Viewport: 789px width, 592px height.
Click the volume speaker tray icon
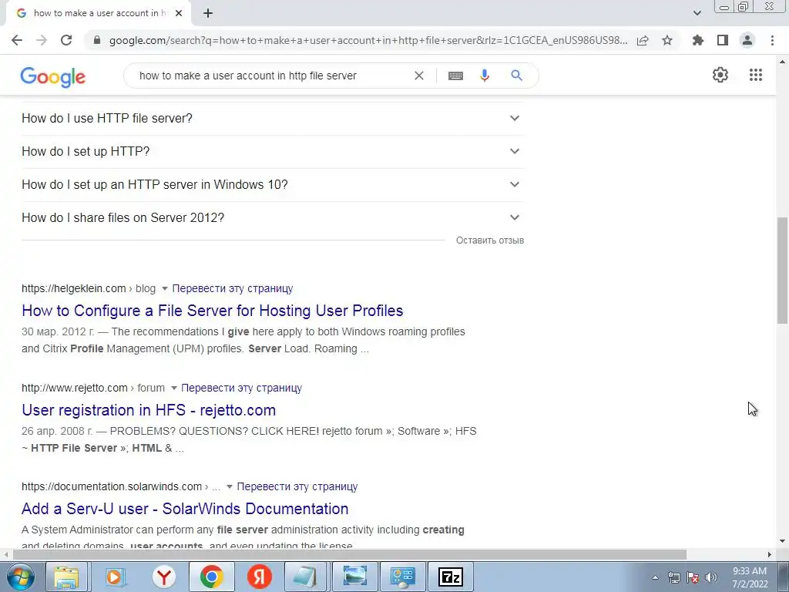[x=711, y=577]
